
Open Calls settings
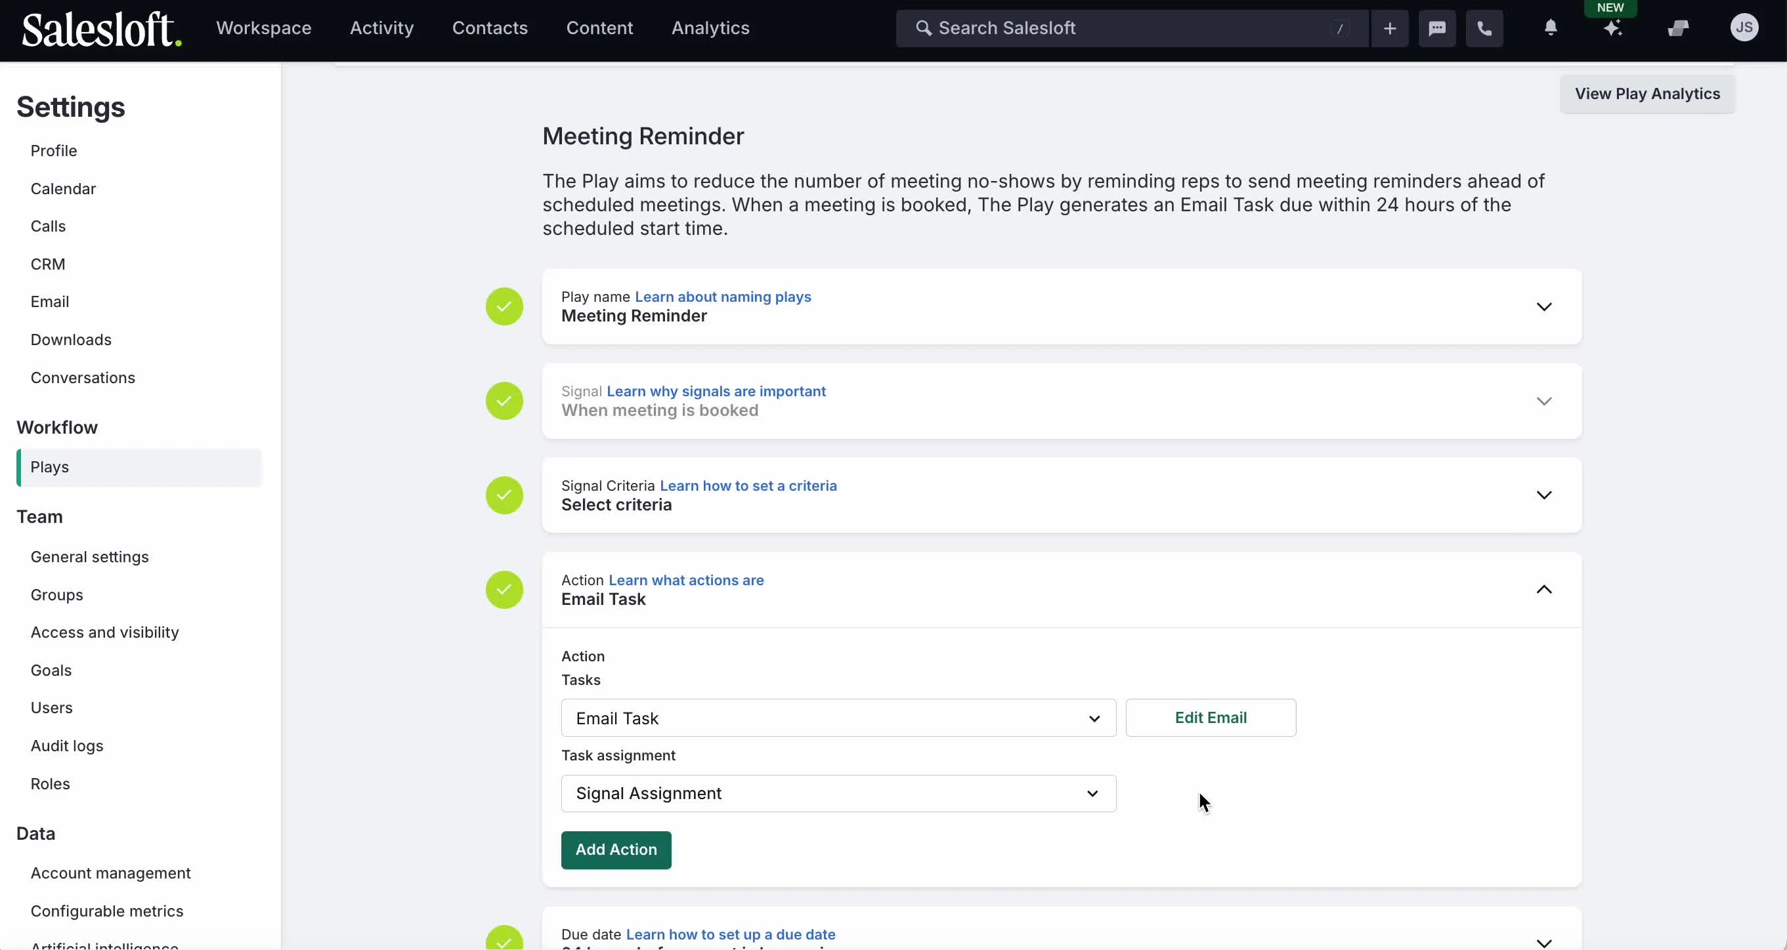pyautogui.click(x=48, y=226)
